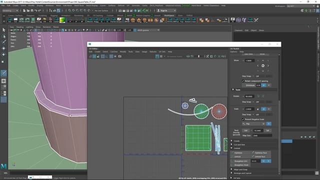Click the UV Editor display image icon

[157, 56]
